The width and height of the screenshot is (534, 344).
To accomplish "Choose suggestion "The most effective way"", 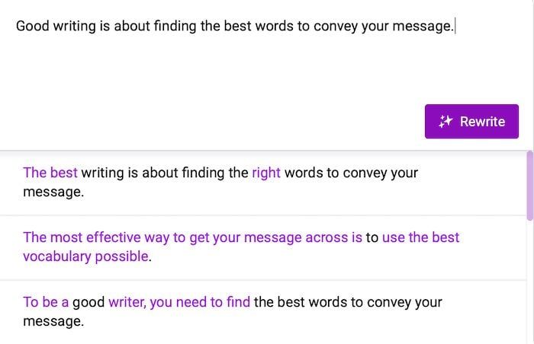I will (263, 247).
